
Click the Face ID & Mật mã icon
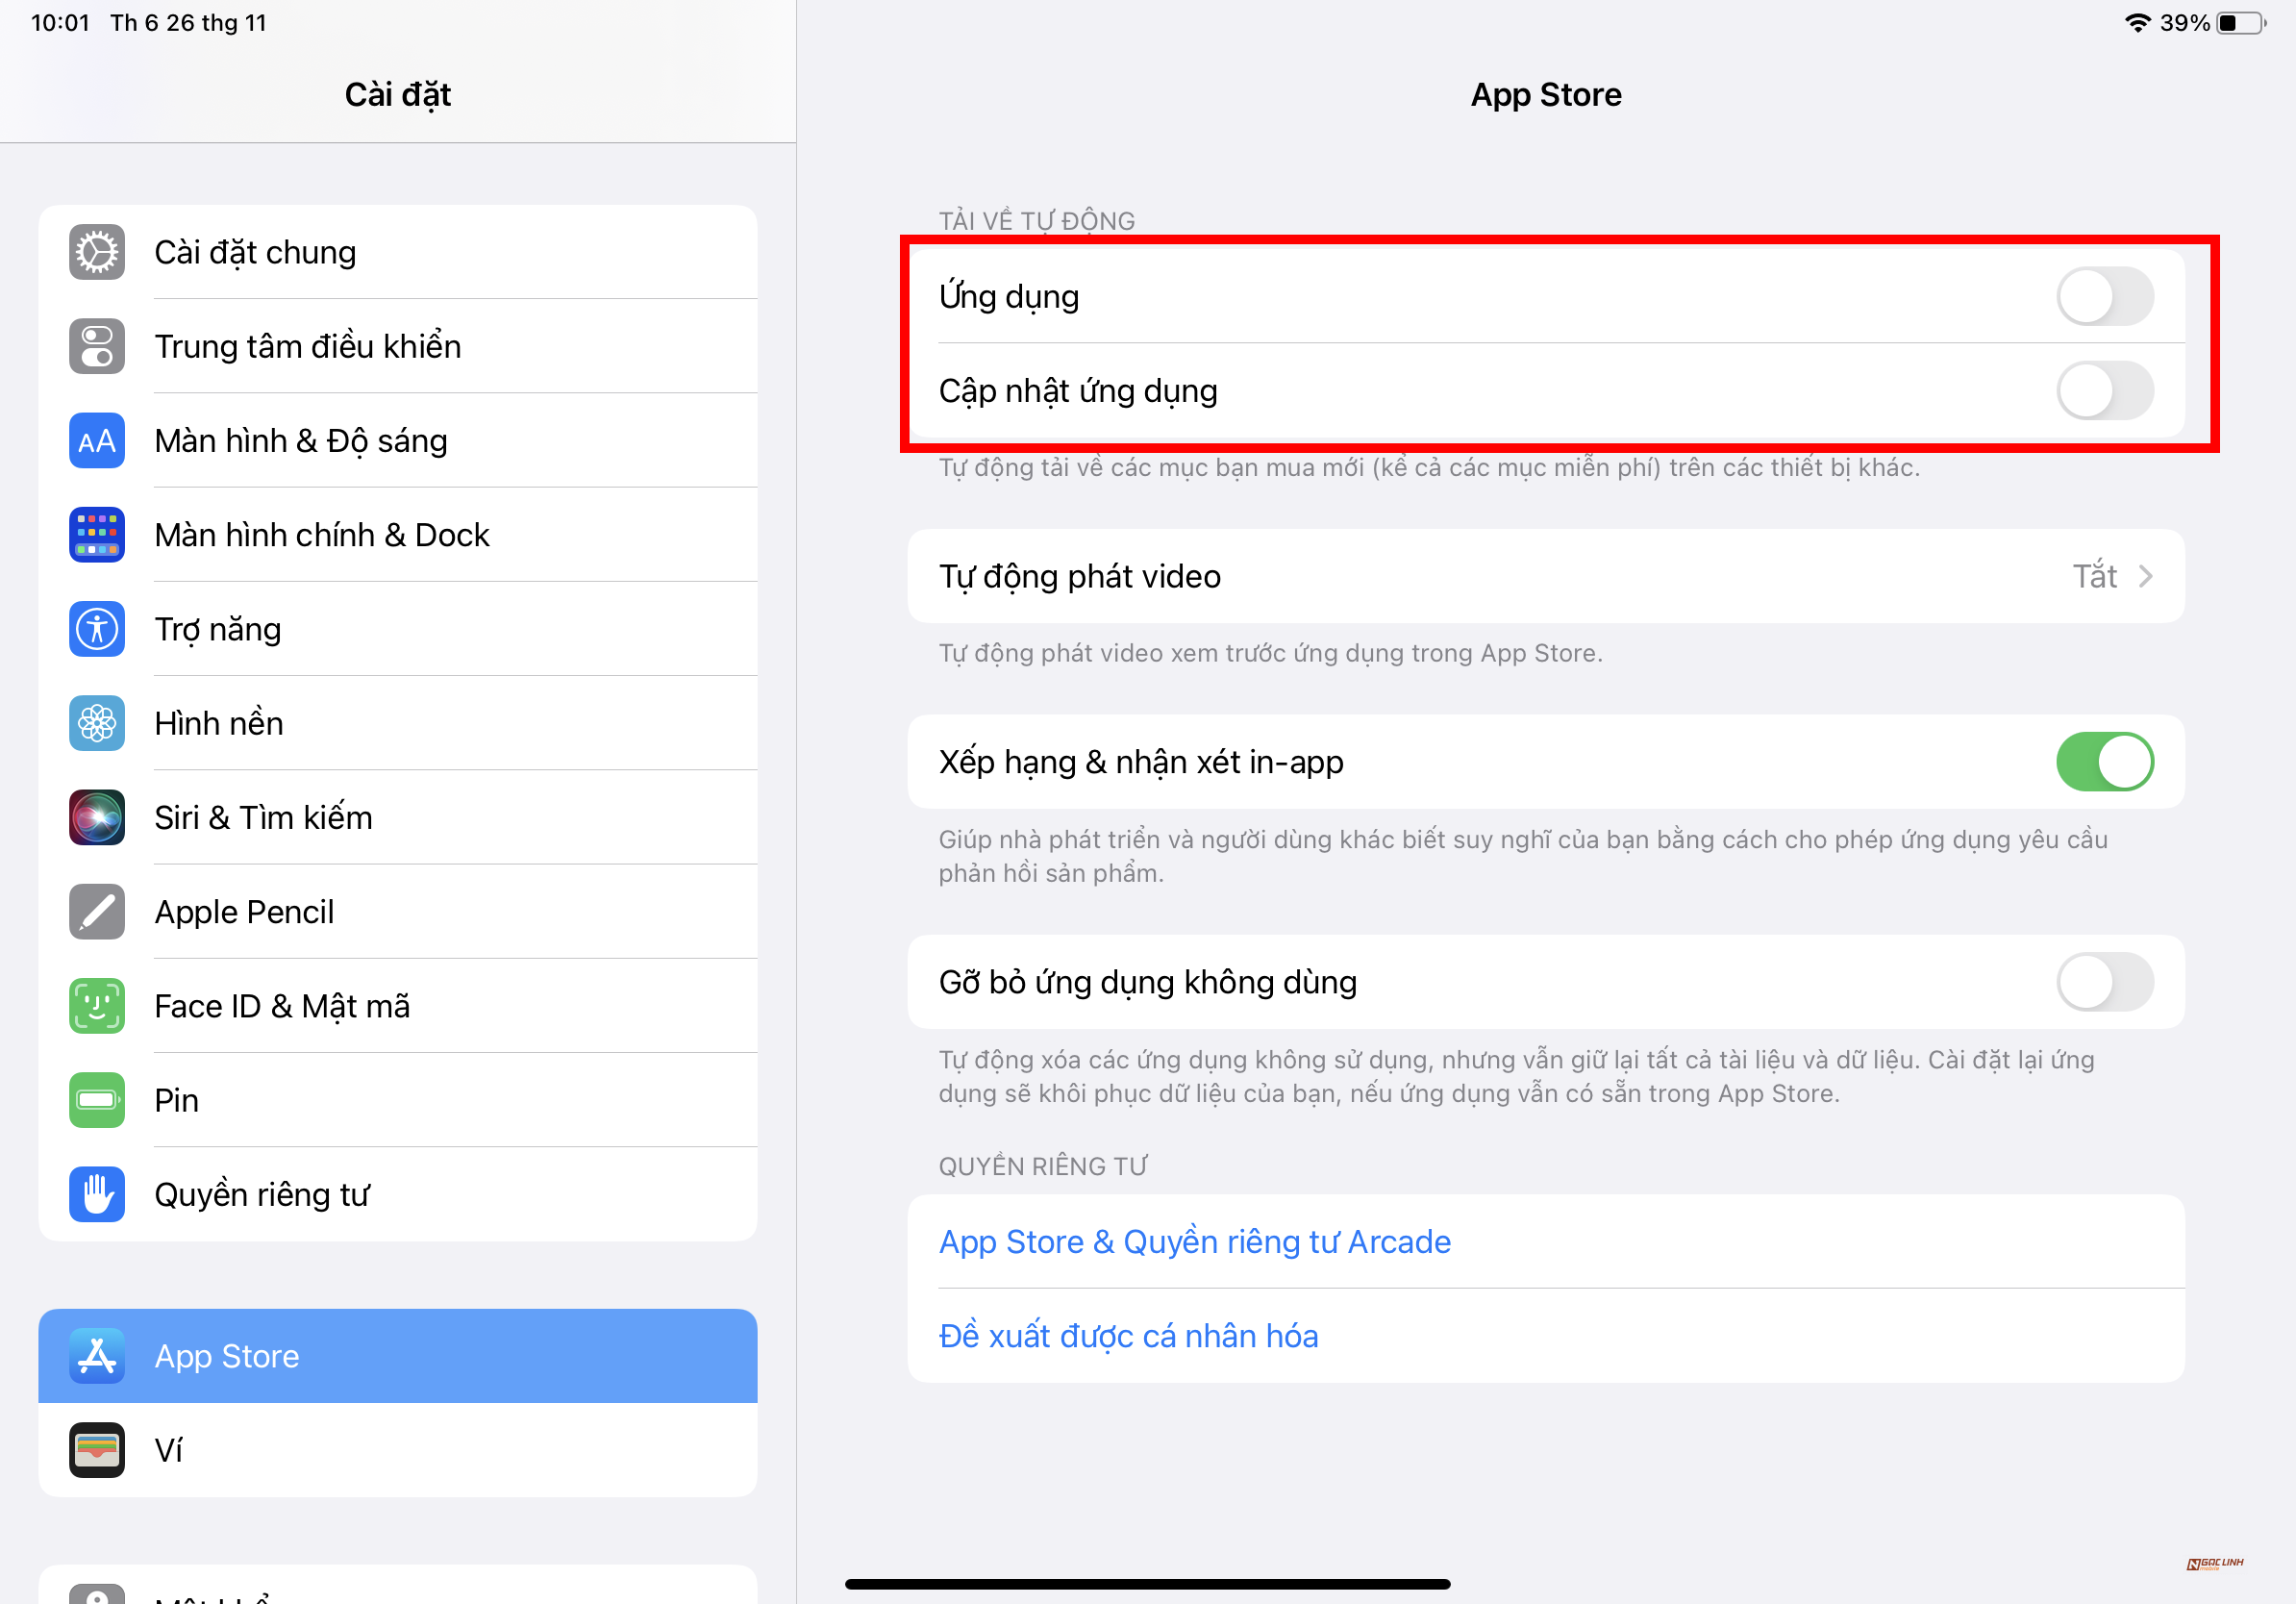[96, 1005]
